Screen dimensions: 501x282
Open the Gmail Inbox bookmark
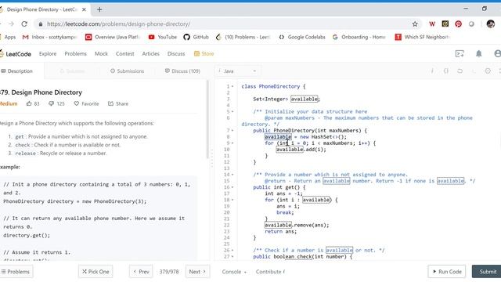point(50,37)
